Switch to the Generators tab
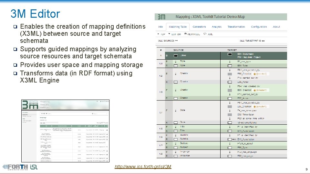The image size is (310, 174). [x=199, y=27]
